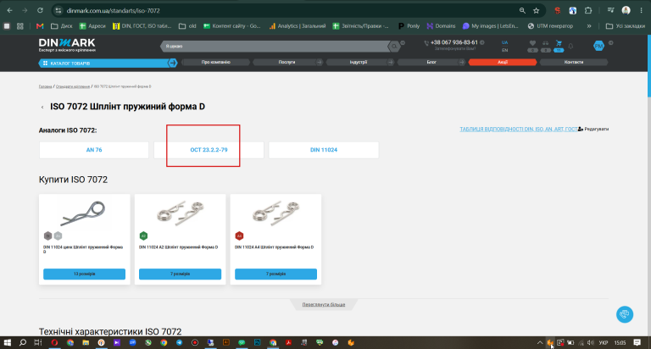Open the DIN, ГОСТ, ISO табл bookmark
This screenshot has height=349, width=651.
[x=142, y=25]
